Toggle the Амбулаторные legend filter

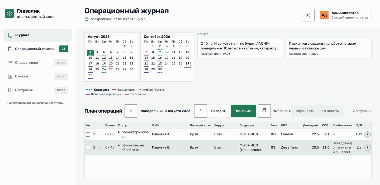point(151,90)
